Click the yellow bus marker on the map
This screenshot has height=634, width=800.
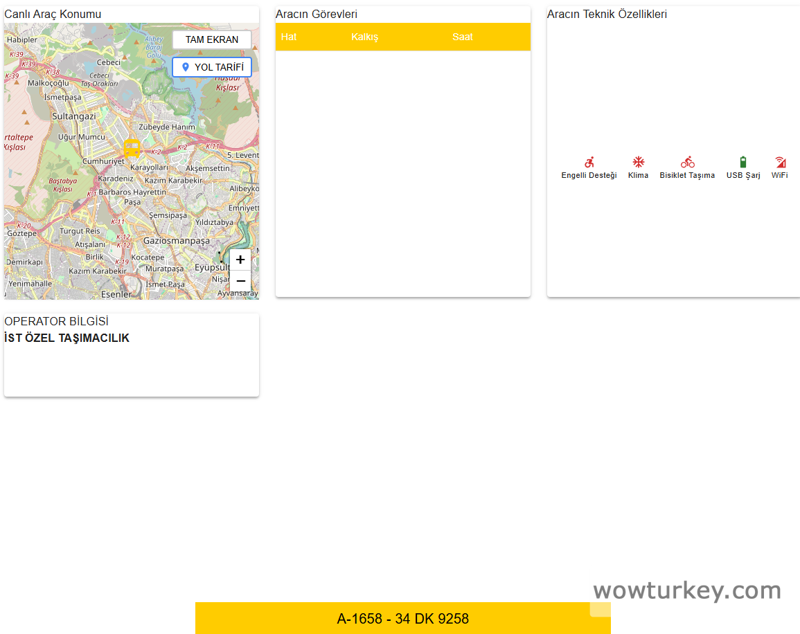[132, 148]
